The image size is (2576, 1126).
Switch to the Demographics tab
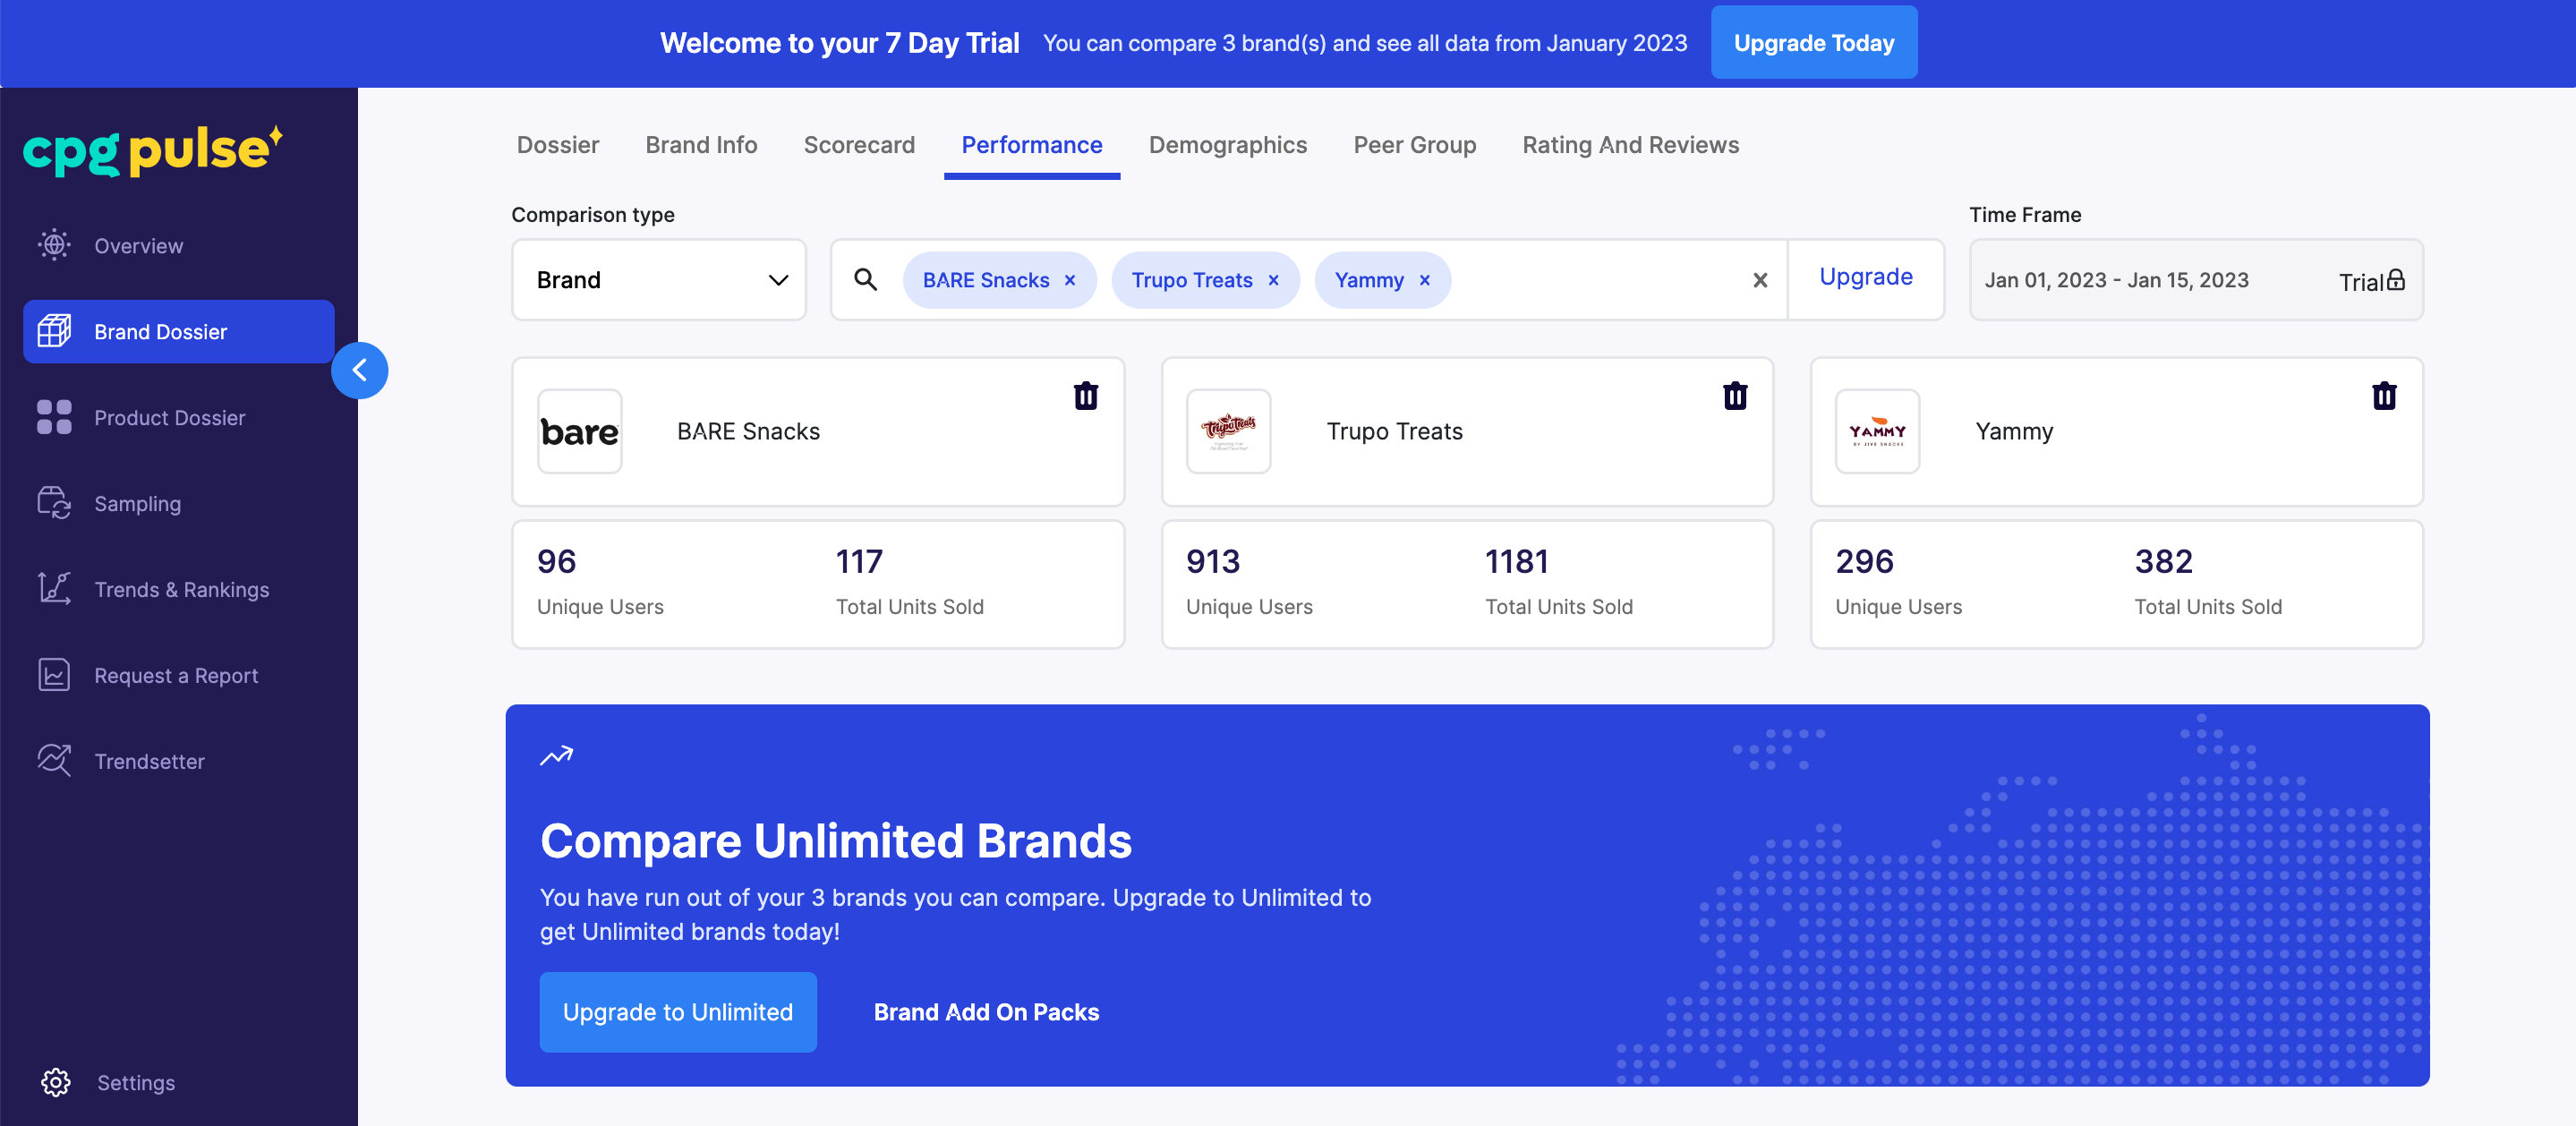1227,145
